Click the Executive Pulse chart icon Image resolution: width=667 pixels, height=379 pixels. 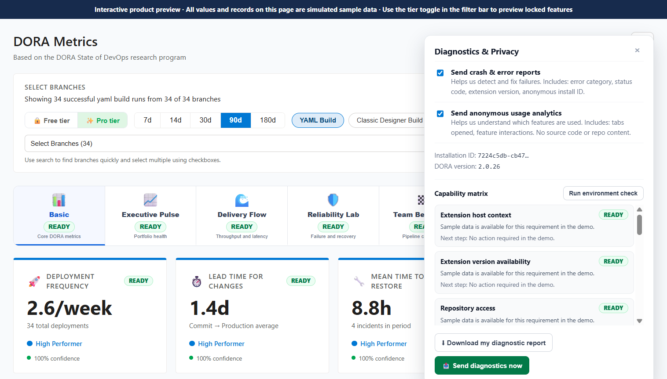click(x=150, y=200)
